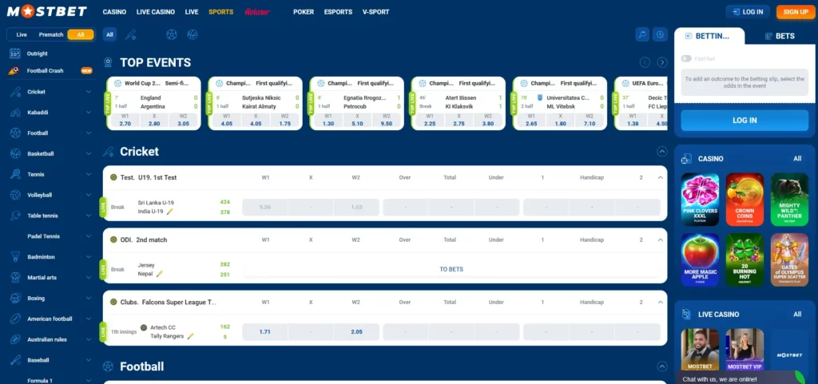Filter events by basketball icon in top bar

pos(192,35)
